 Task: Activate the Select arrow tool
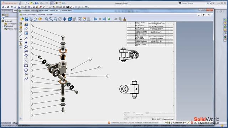(80, 19)
